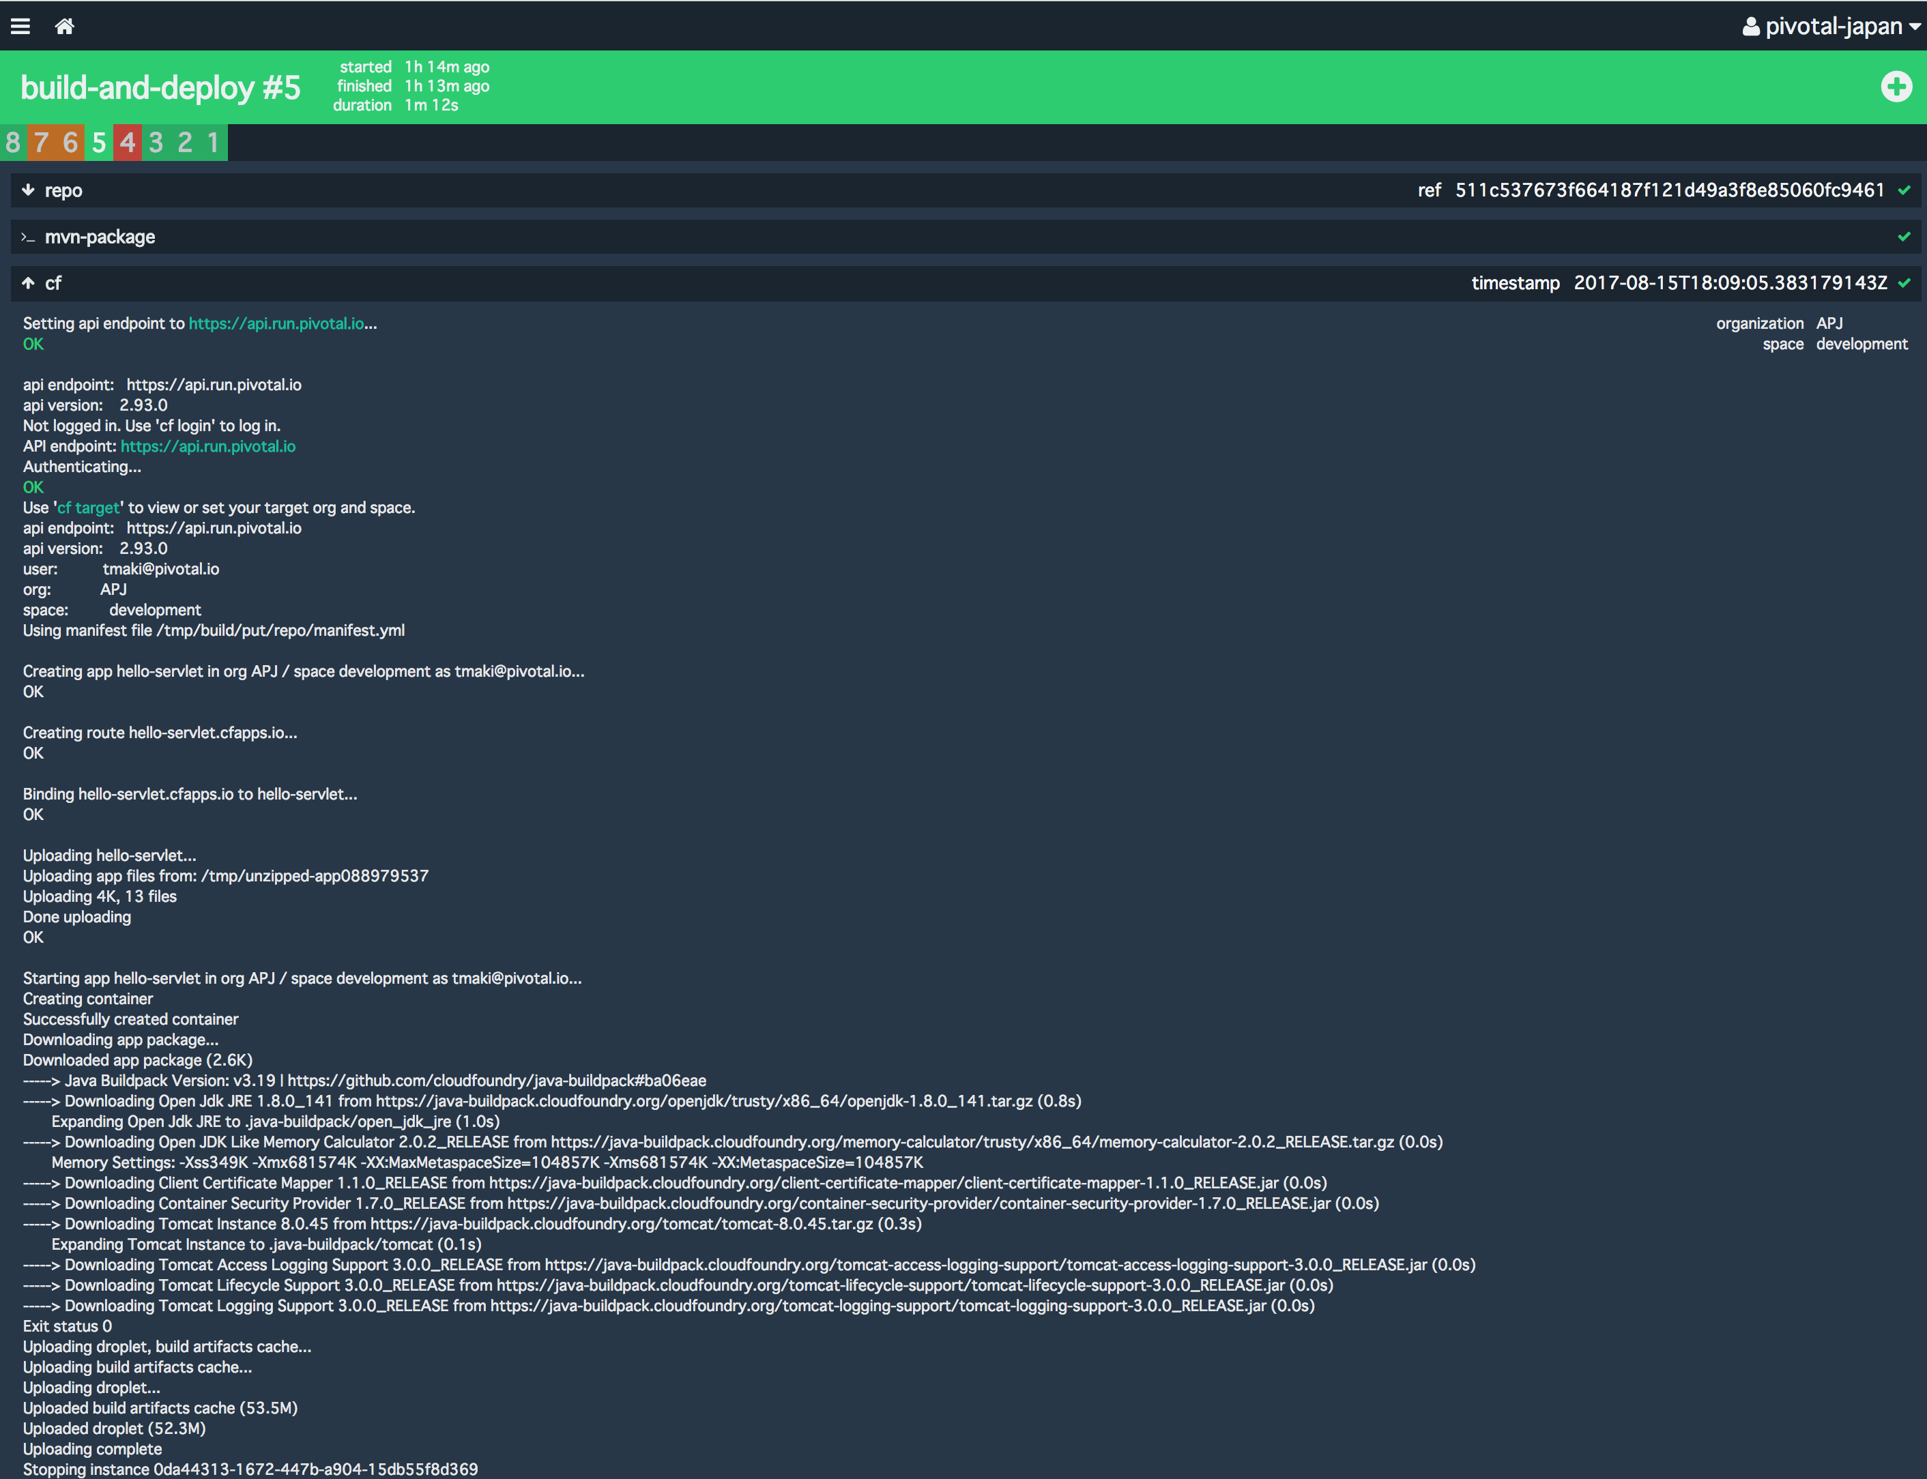The width and height of the screenshot is (1927, 1479).
Task: Go to the home pipeline icon
Action: (64, 27)
